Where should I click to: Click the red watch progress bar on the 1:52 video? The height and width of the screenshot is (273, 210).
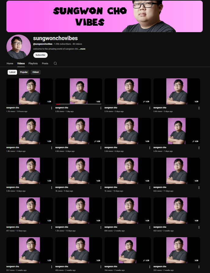[x=58, y=104]
